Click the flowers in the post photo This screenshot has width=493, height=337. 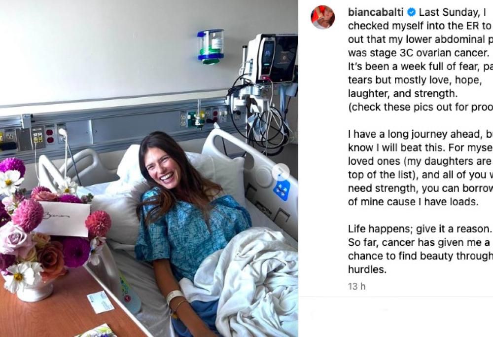49,237
